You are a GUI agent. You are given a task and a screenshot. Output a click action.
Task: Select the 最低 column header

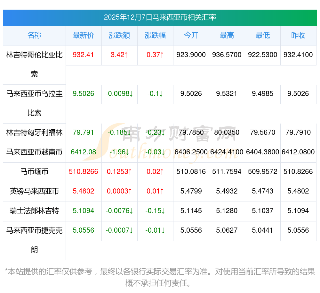pos(262,36)
